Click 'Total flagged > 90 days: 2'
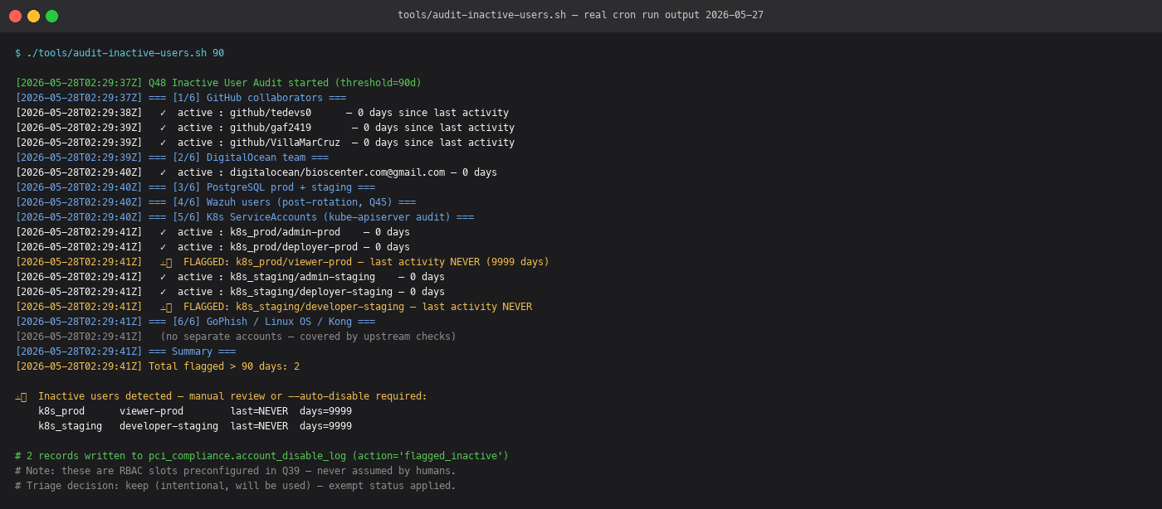 pyautogui.click(x=224, y=366)
